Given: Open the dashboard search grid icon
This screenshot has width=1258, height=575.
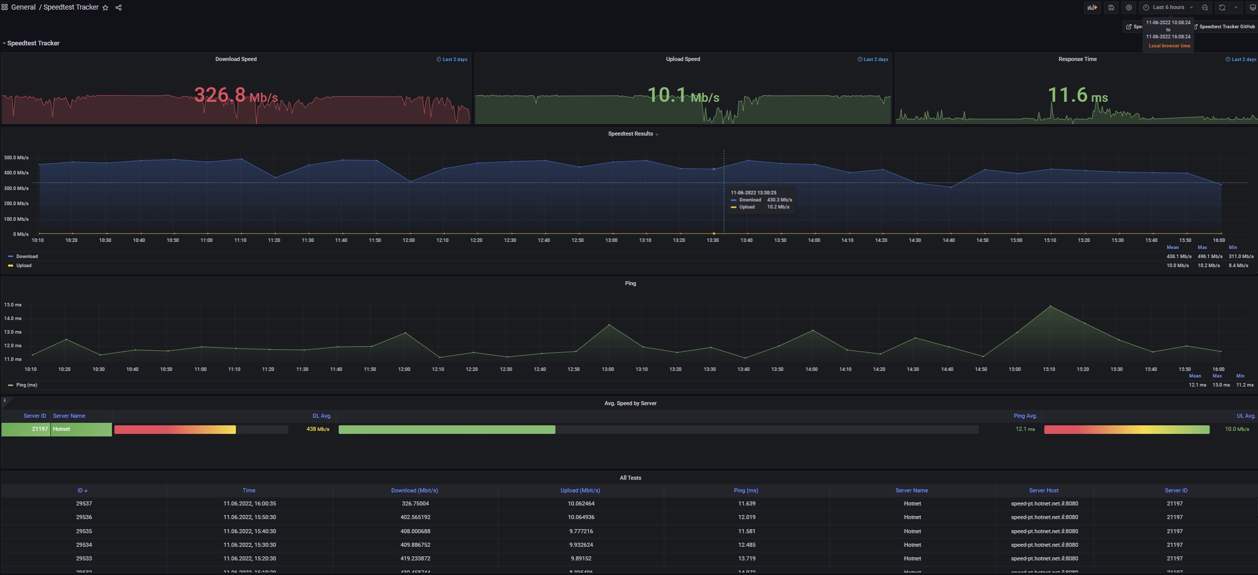Looking at the screenshot, I should [x=5, y=8].
